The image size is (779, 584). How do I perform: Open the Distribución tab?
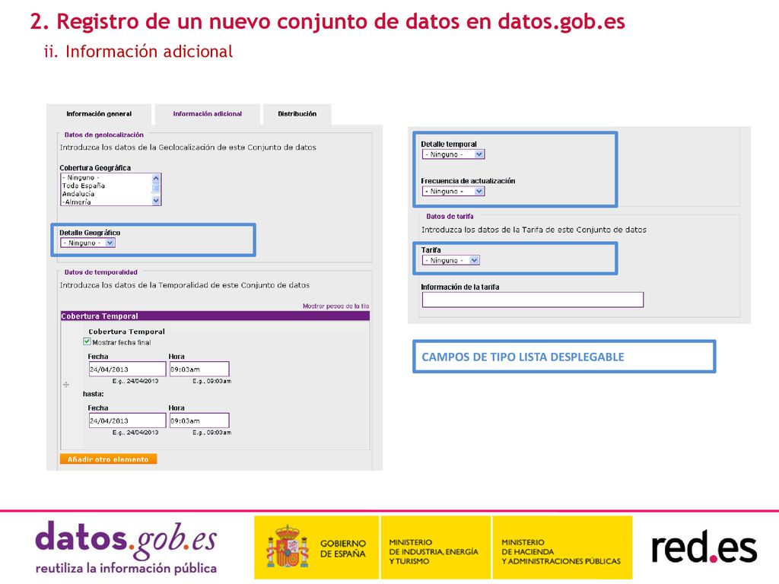(297, 114)
